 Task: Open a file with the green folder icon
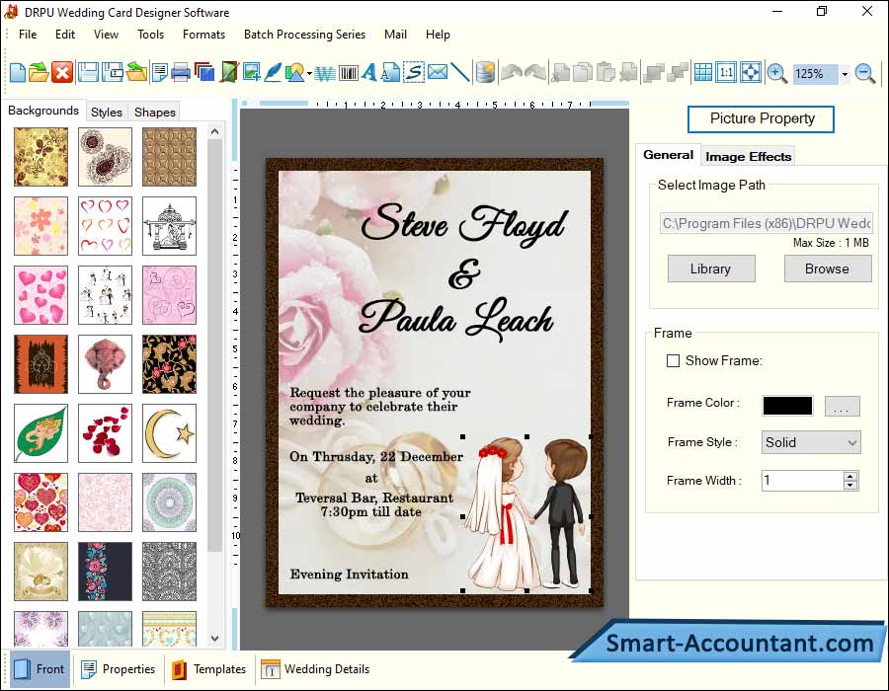pyautogui.click(x=39, y=73)
